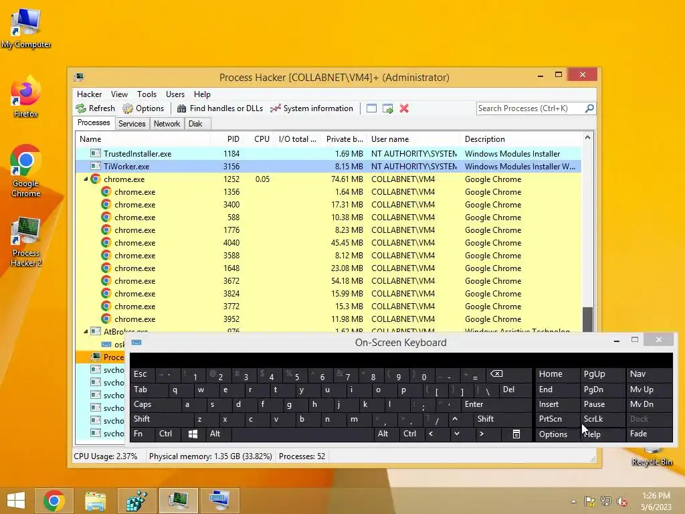Open the Hacker menu

point(89,94)
